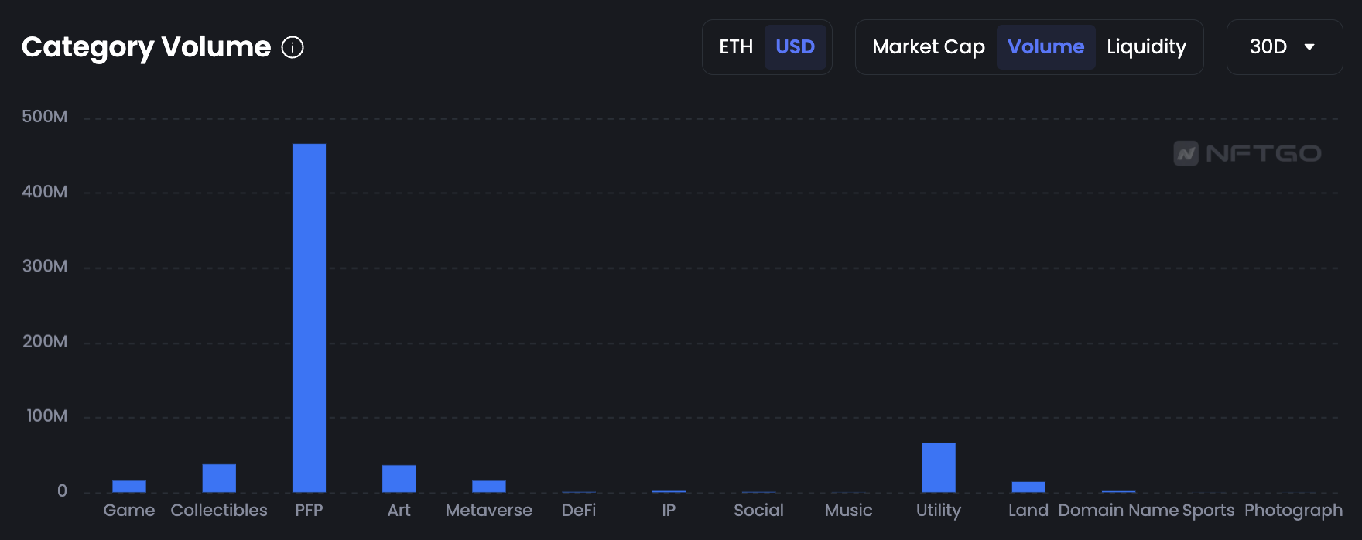Click the DeFi axis label
Image resolution: width=1362 pixels, height=540 pixels.
point(579,511)
